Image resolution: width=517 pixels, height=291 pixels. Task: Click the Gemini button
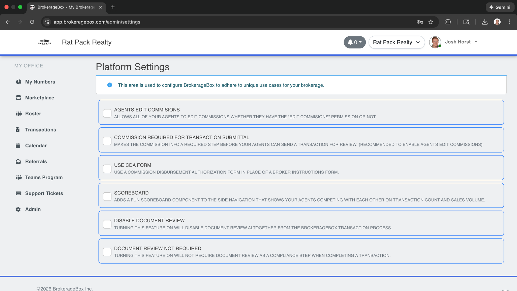(500, 7)
